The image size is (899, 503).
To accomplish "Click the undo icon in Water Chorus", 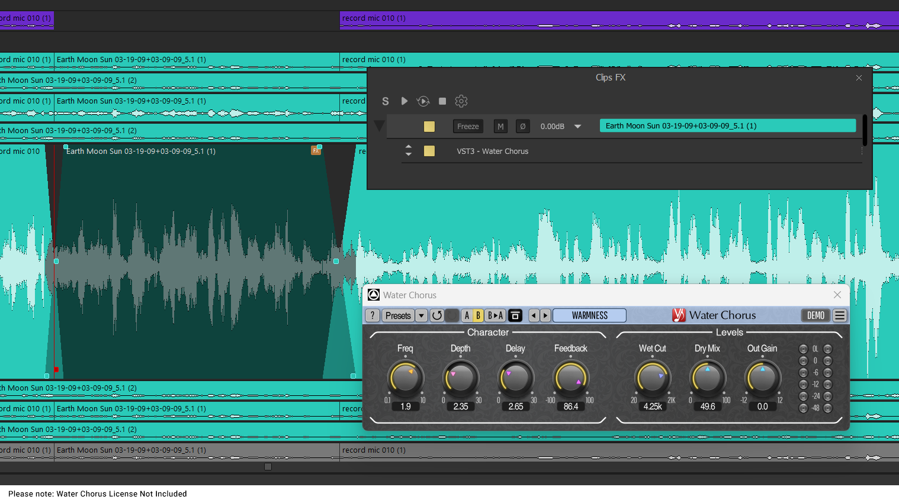I will (x=437, y=315).
